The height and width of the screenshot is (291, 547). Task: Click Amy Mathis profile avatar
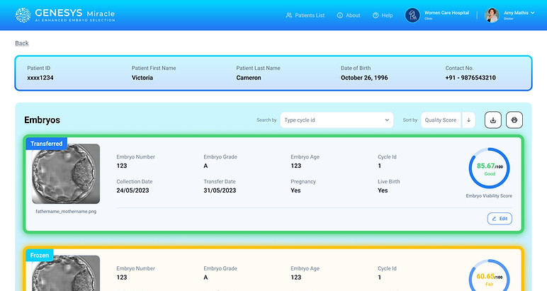tap(492, 16)
